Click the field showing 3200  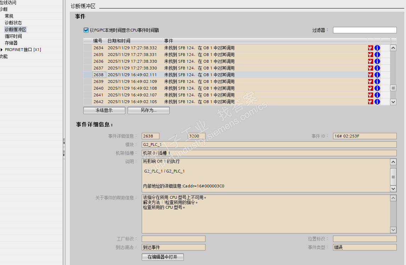tap(197, 136)
